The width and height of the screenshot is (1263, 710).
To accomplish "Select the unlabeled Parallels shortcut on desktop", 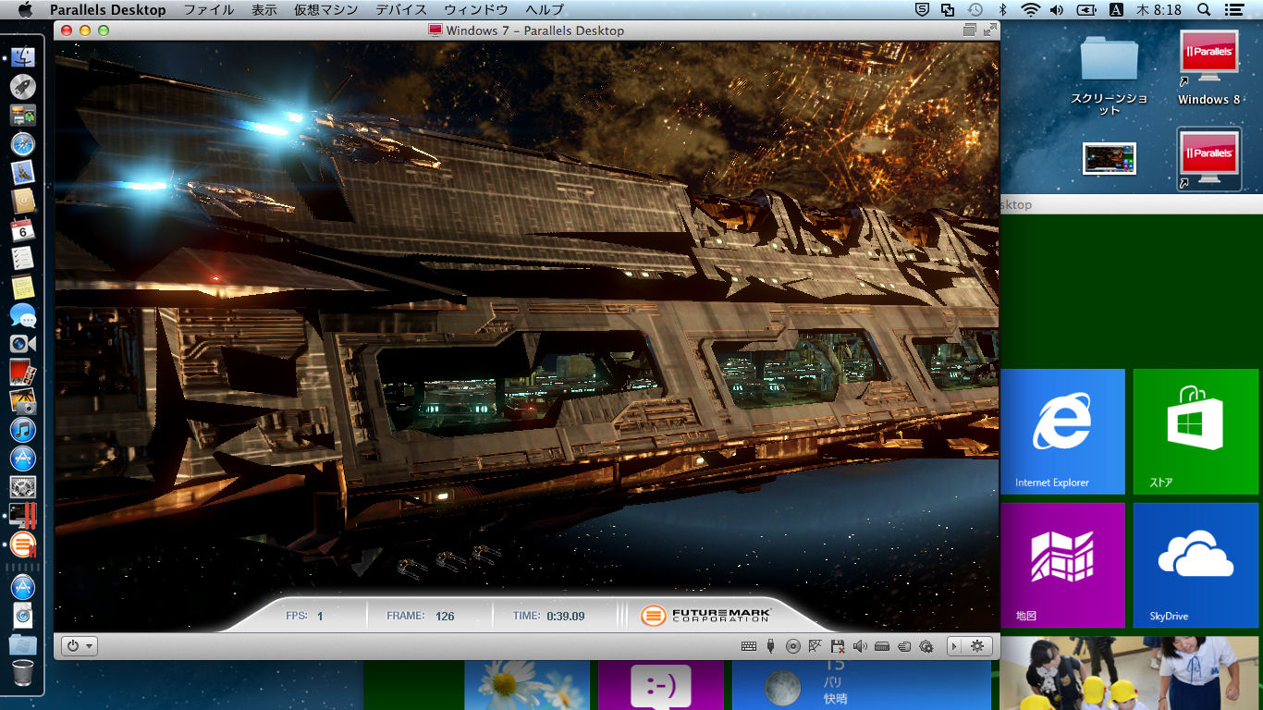I will coord(1208,159).
